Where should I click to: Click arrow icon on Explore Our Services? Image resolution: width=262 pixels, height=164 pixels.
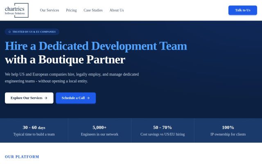[46, 98]
